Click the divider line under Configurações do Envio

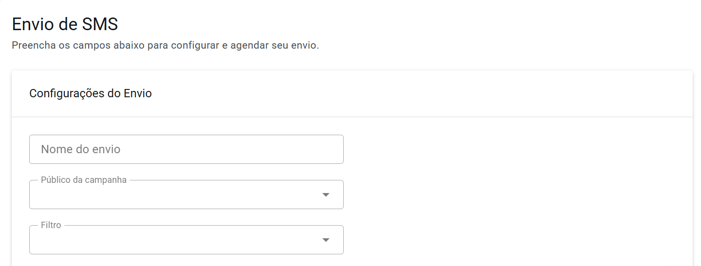(352, 117)
